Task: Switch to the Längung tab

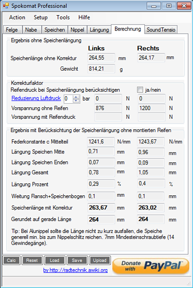Action: (x=99, y=30)
